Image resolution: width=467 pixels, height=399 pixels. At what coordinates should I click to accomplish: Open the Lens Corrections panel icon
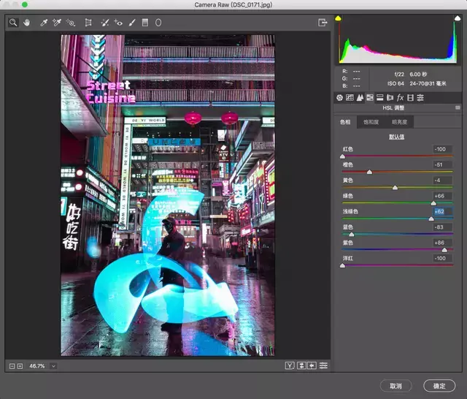390,97
